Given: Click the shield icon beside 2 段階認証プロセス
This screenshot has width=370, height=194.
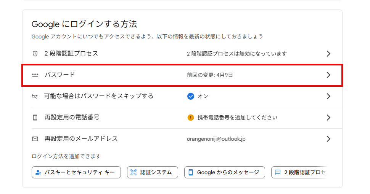Looking at the screenshot, I should (x=35, y=54).
